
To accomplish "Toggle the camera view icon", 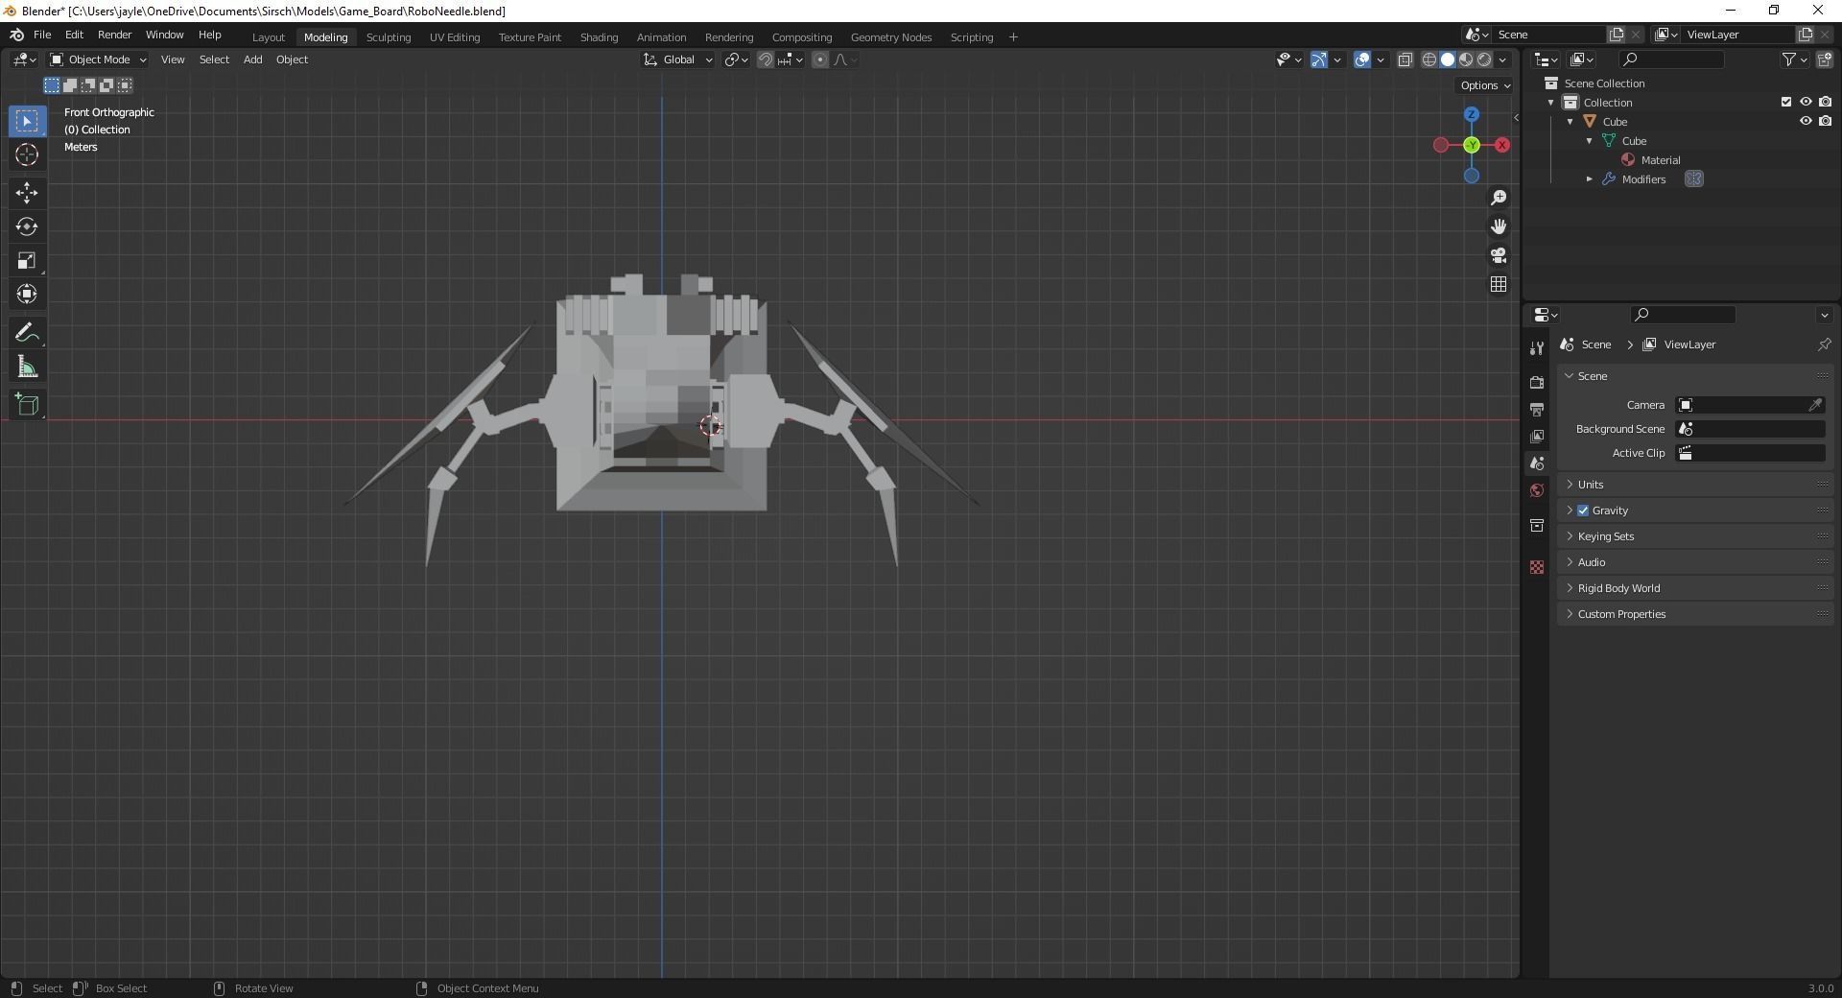I will (1499, 255).
